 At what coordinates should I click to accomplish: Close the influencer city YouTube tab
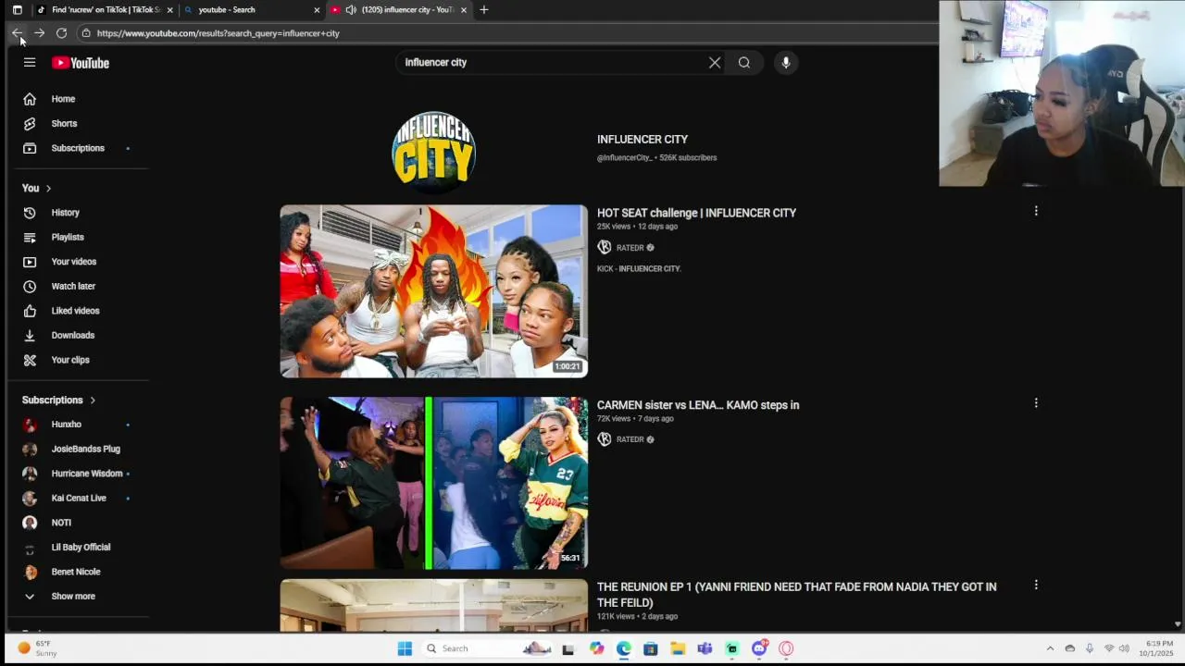[464, 10]
